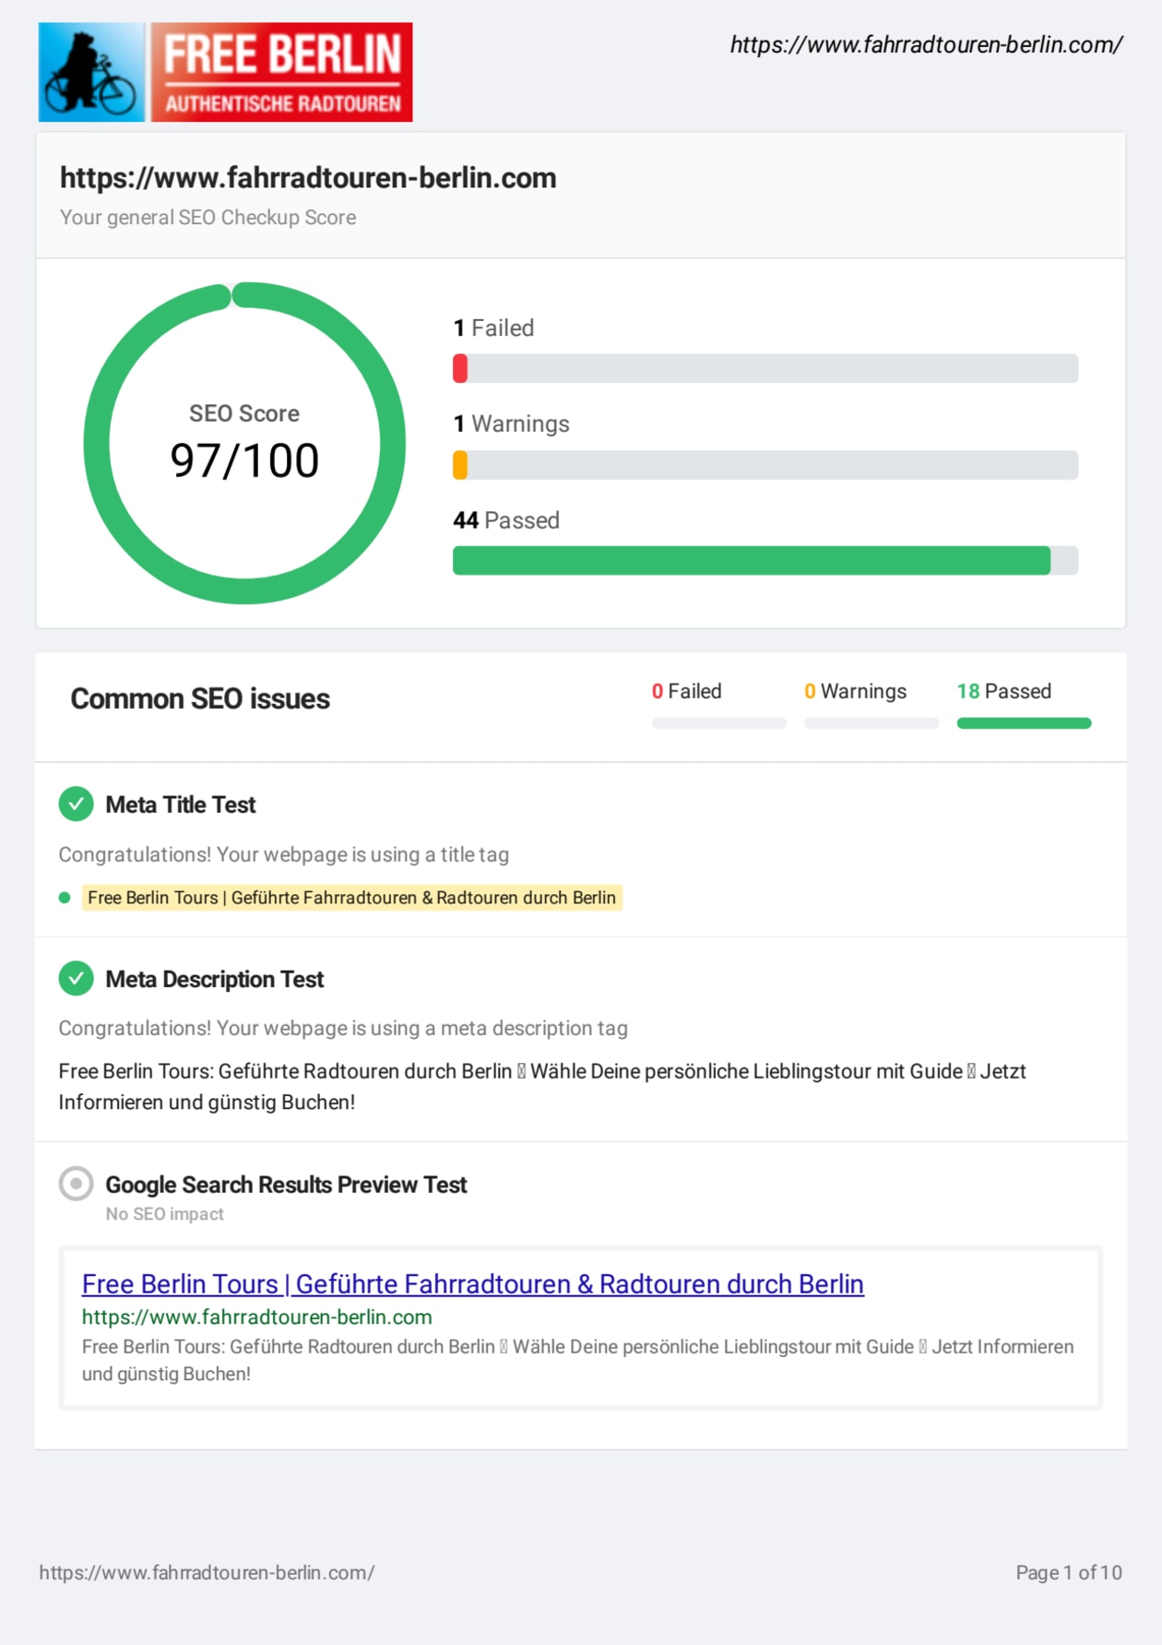Open the green URL in the search preview

point(256,1317)
